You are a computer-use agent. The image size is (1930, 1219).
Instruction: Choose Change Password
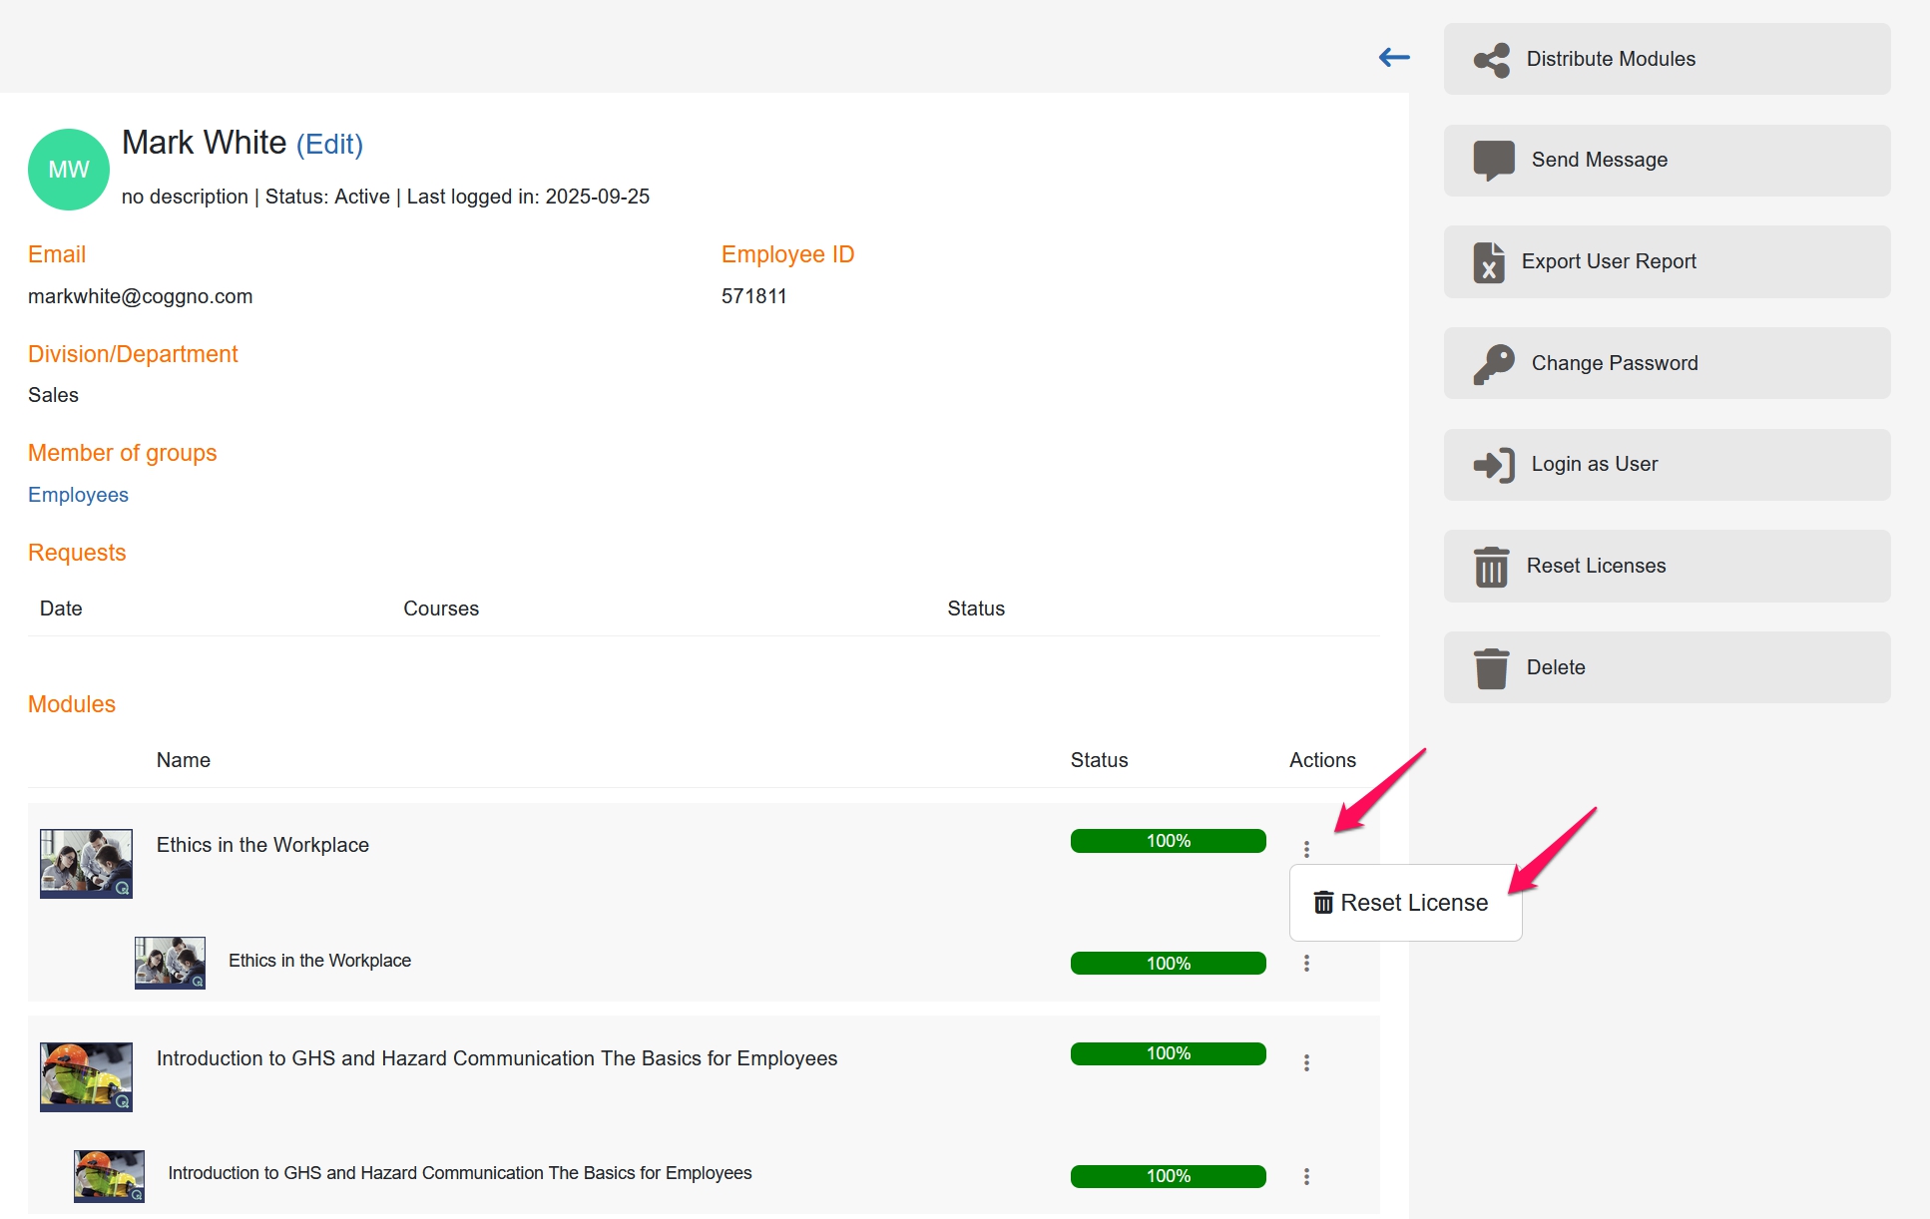coord(1667,363)
